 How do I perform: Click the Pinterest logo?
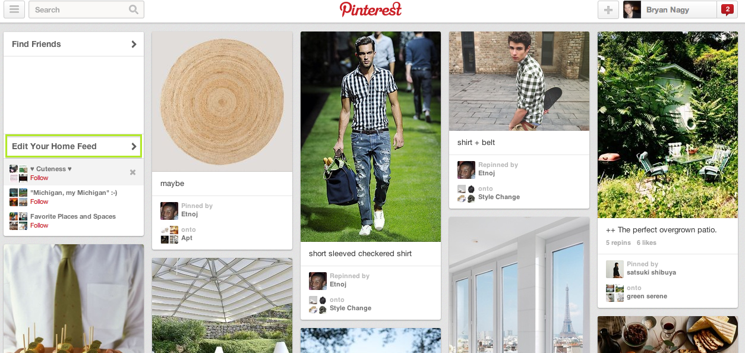pyautogui.click(x=371, y=9)
